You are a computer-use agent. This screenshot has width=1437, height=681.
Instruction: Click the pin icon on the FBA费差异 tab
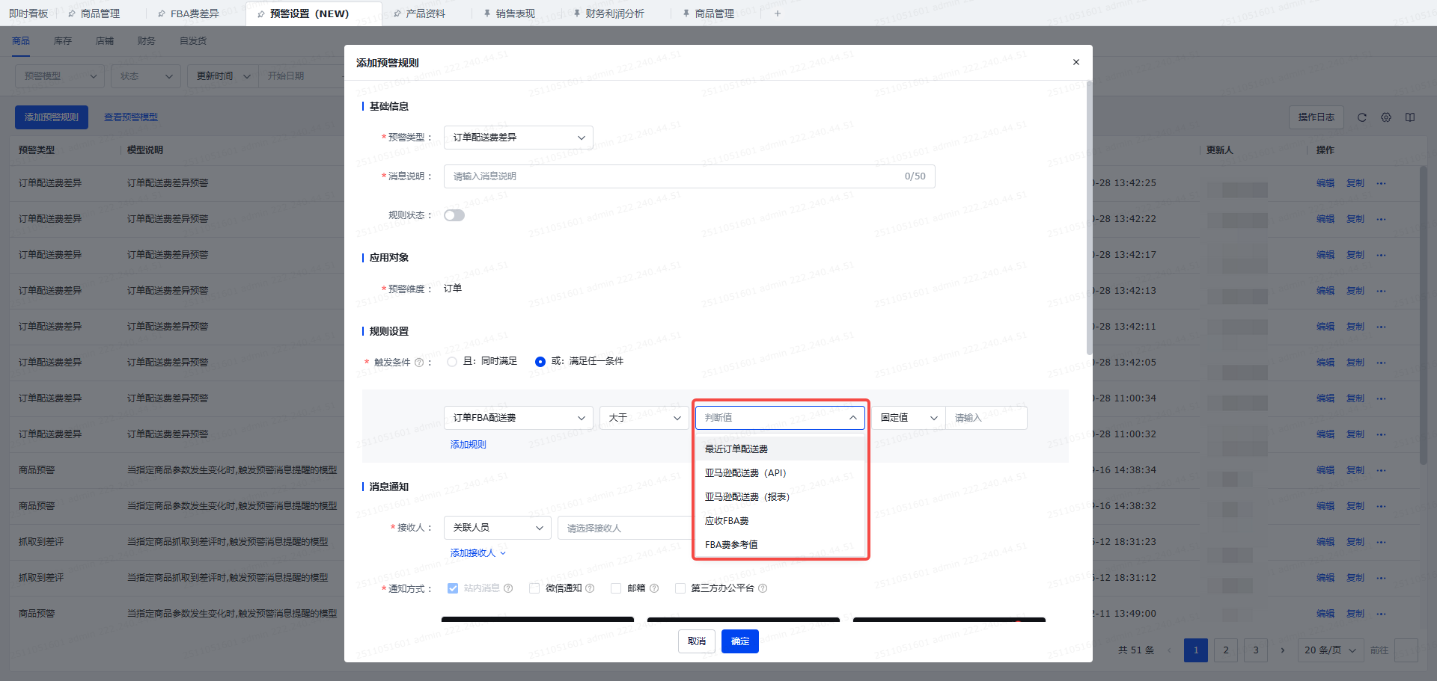162,13
